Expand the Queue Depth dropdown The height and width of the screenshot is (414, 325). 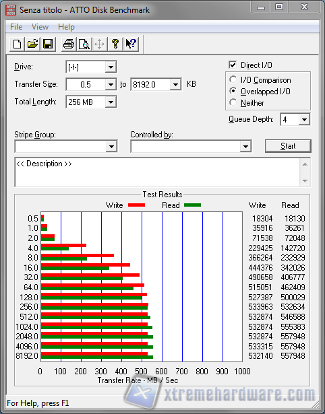pyautogui.click(x=304, y=120)
